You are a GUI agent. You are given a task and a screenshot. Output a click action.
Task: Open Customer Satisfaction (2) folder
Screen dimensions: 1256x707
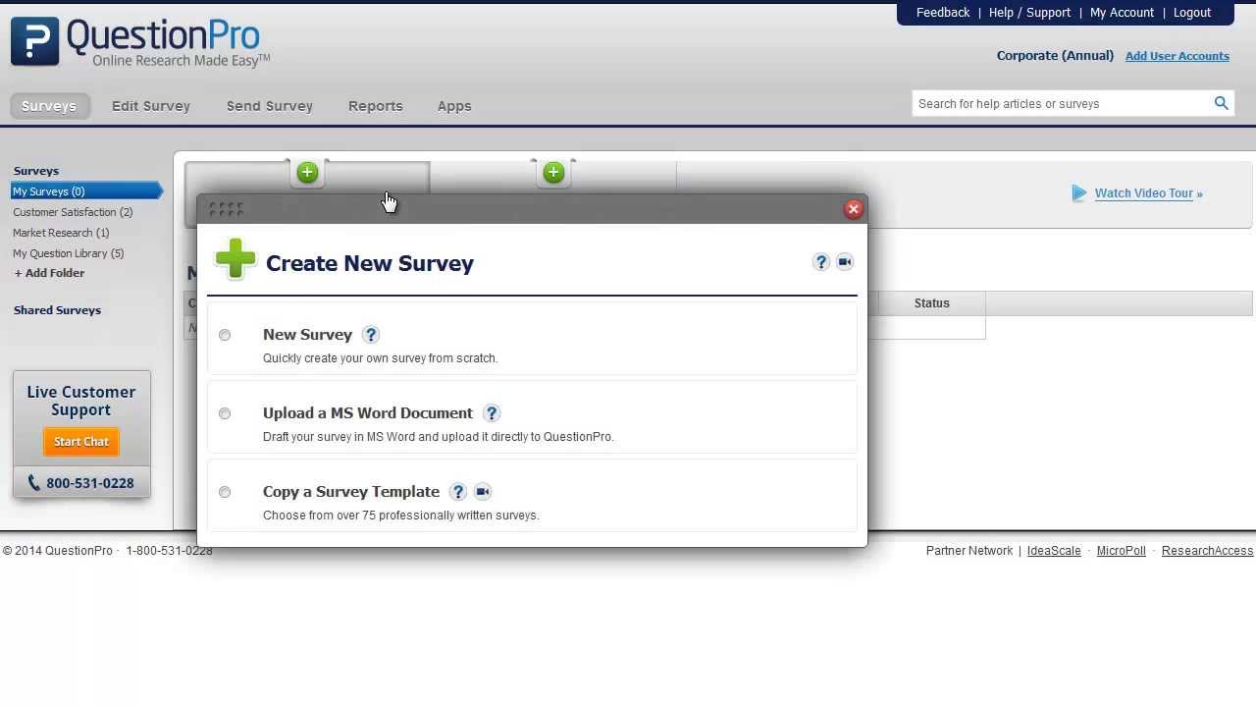point(73,212)
